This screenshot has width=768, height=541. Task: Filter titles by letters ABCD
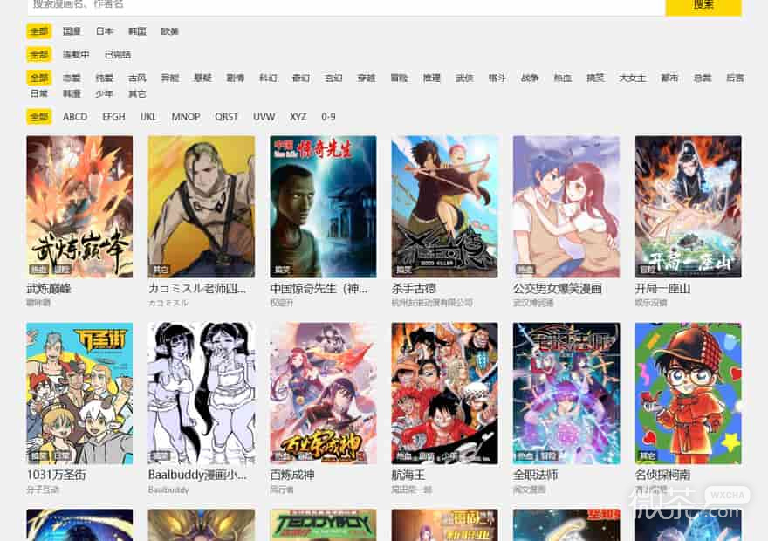(75, 117)
